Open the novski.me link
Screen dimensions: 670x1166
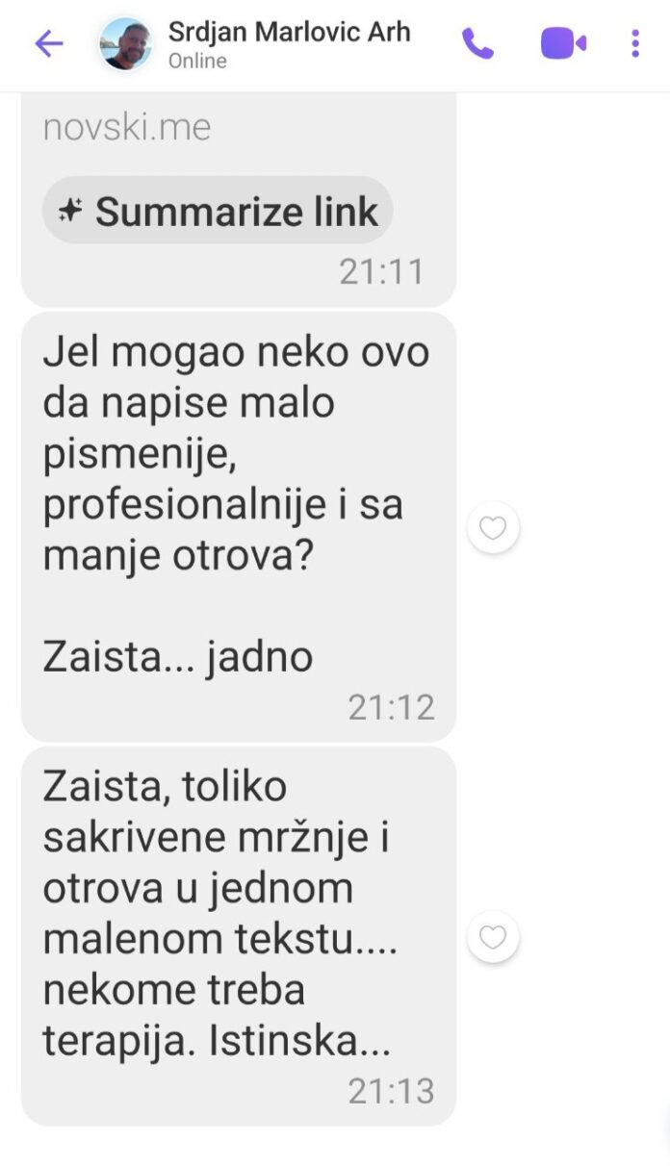pos(127,127)
